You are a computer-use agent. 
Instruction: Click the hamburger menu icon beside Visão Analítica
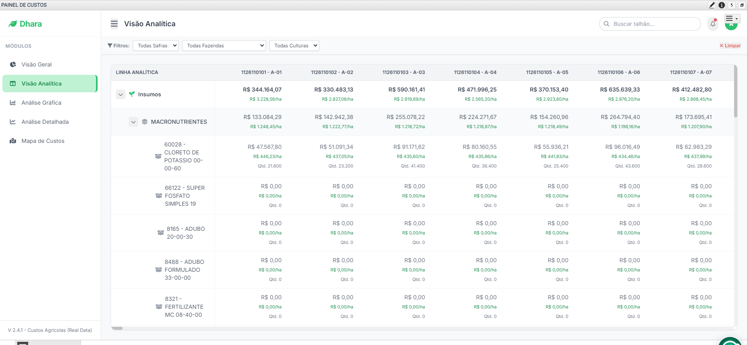(x=114, y=24)
